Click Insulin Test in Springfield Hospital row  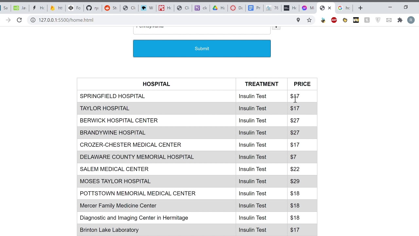pyautogui.click(x=252, y=96)
